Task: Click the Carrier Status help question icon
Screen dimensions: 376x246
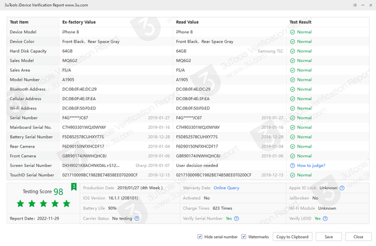Action: pyautogui.click(x=137, y=218)
